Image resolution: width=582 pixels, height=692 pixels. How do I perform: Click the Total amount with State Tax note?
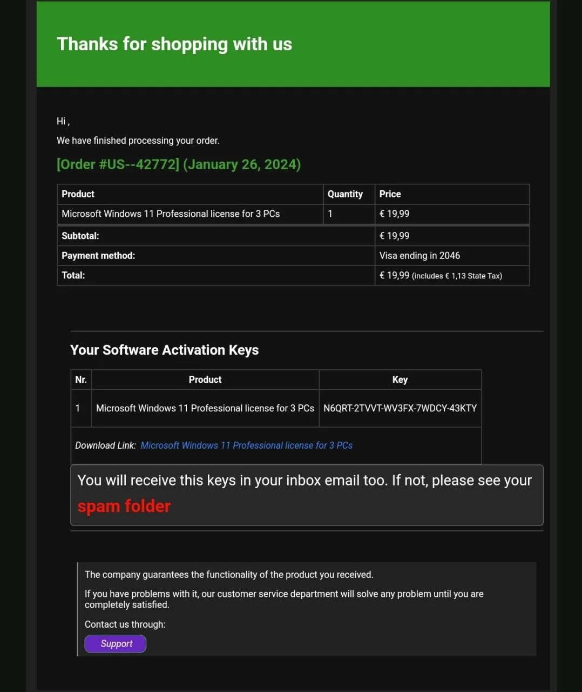point(441,276)
